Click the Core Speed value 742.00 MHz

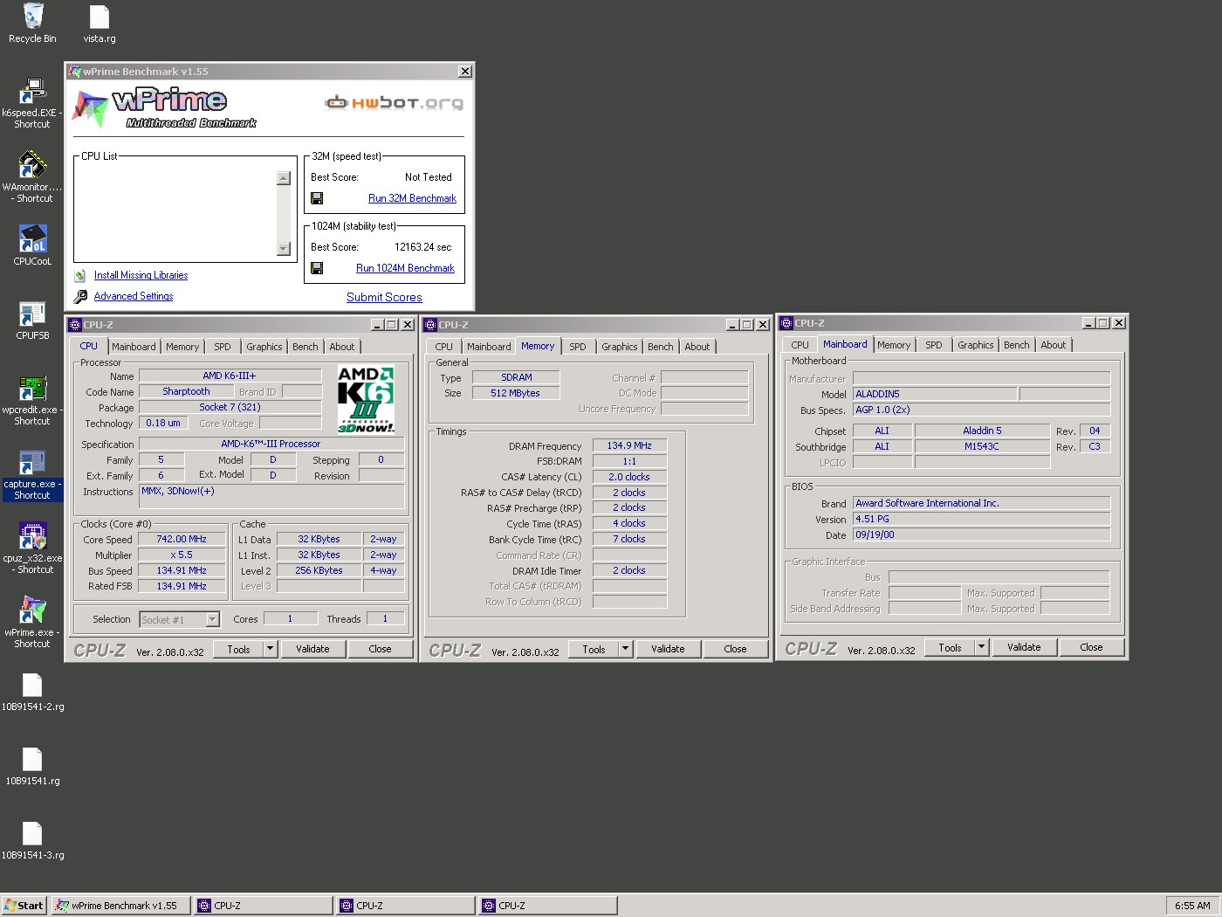point(182,539)
